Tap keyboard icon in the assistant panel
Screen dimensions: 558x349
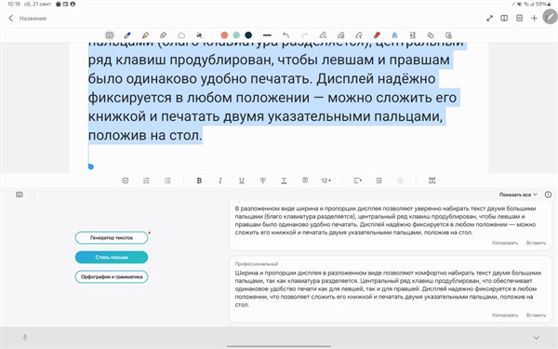click(20, 195)
